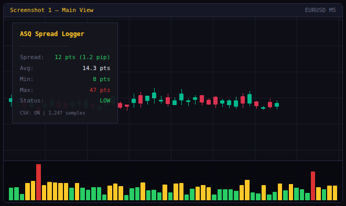Click the green "LOW" status value
The height and width of the screenshot is (206, 346).
105,100
